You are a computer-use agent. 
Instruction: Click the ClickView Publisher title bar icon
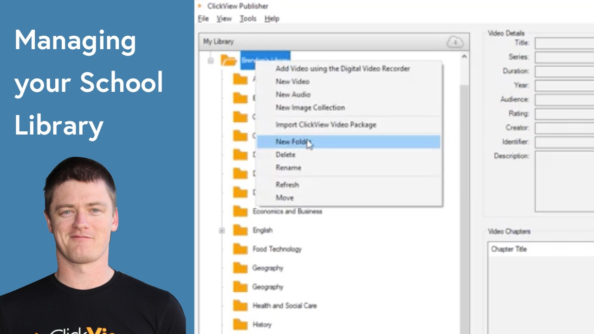tap(200, 6)
